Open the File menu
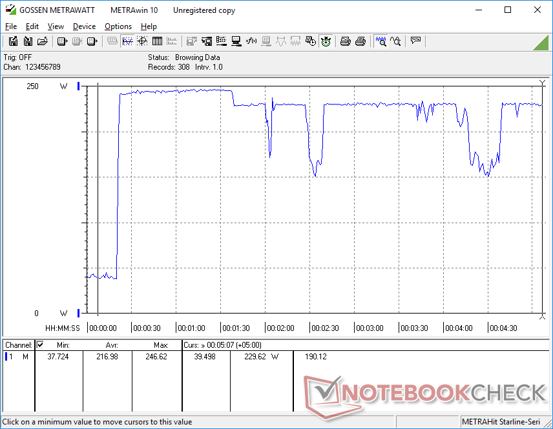The height and width of the screenshot is (429, 553). tap(11, 26)
